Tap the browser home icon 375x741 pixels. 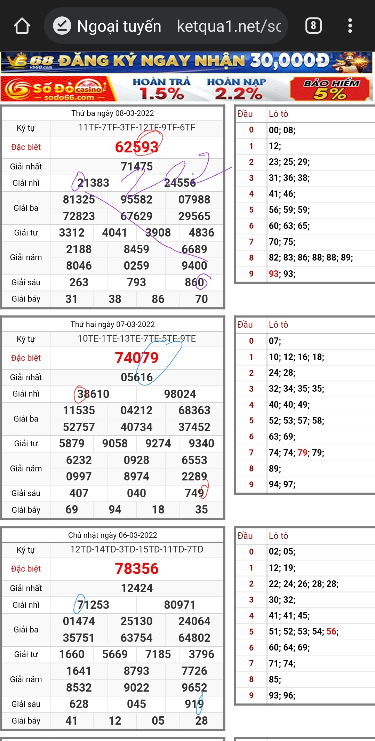pos(22,26)
